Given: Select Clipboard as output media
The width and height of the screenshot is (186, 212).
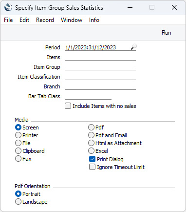Looking at the screenshot, I should [x=18, y=151].
